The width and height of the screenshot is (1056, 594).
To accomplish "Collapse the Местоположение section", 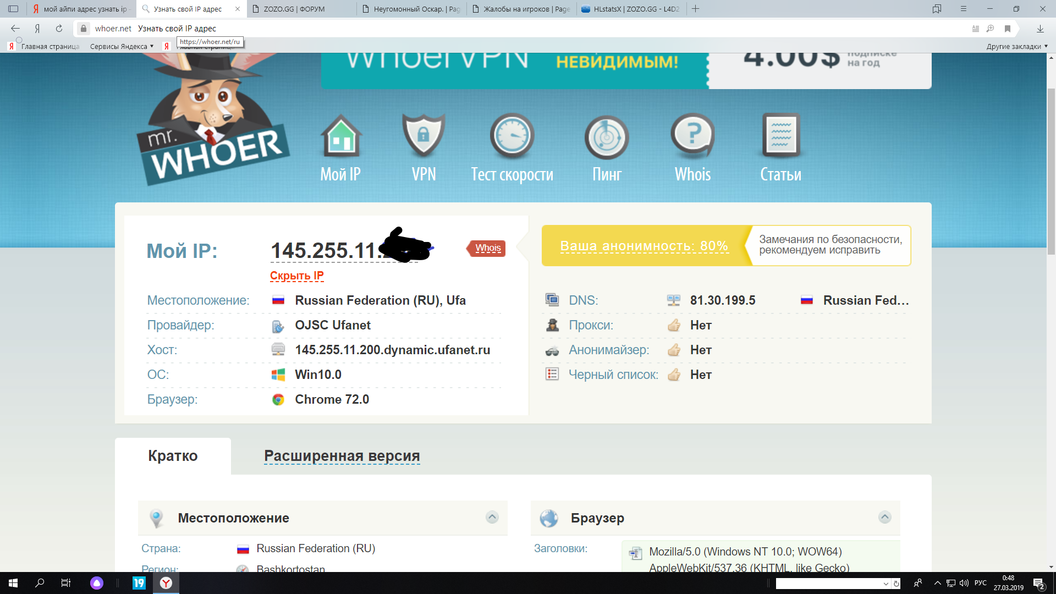I will [492, 517].
